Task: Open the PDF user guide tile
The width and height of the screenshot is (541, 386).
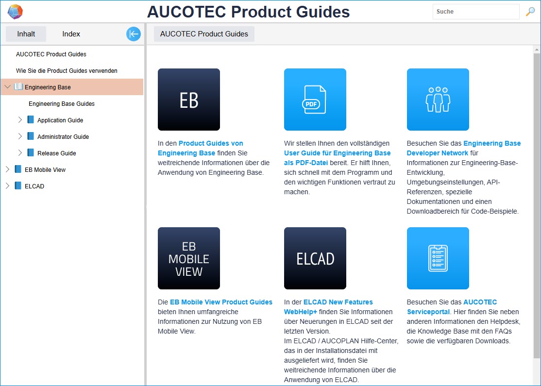Action: pos(315,100)
